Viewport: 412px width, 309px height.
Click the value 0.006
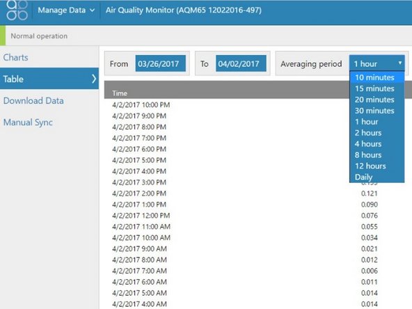pos(369,271)
